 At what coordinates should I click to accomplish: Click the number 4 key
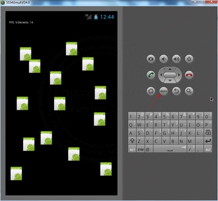157,116
